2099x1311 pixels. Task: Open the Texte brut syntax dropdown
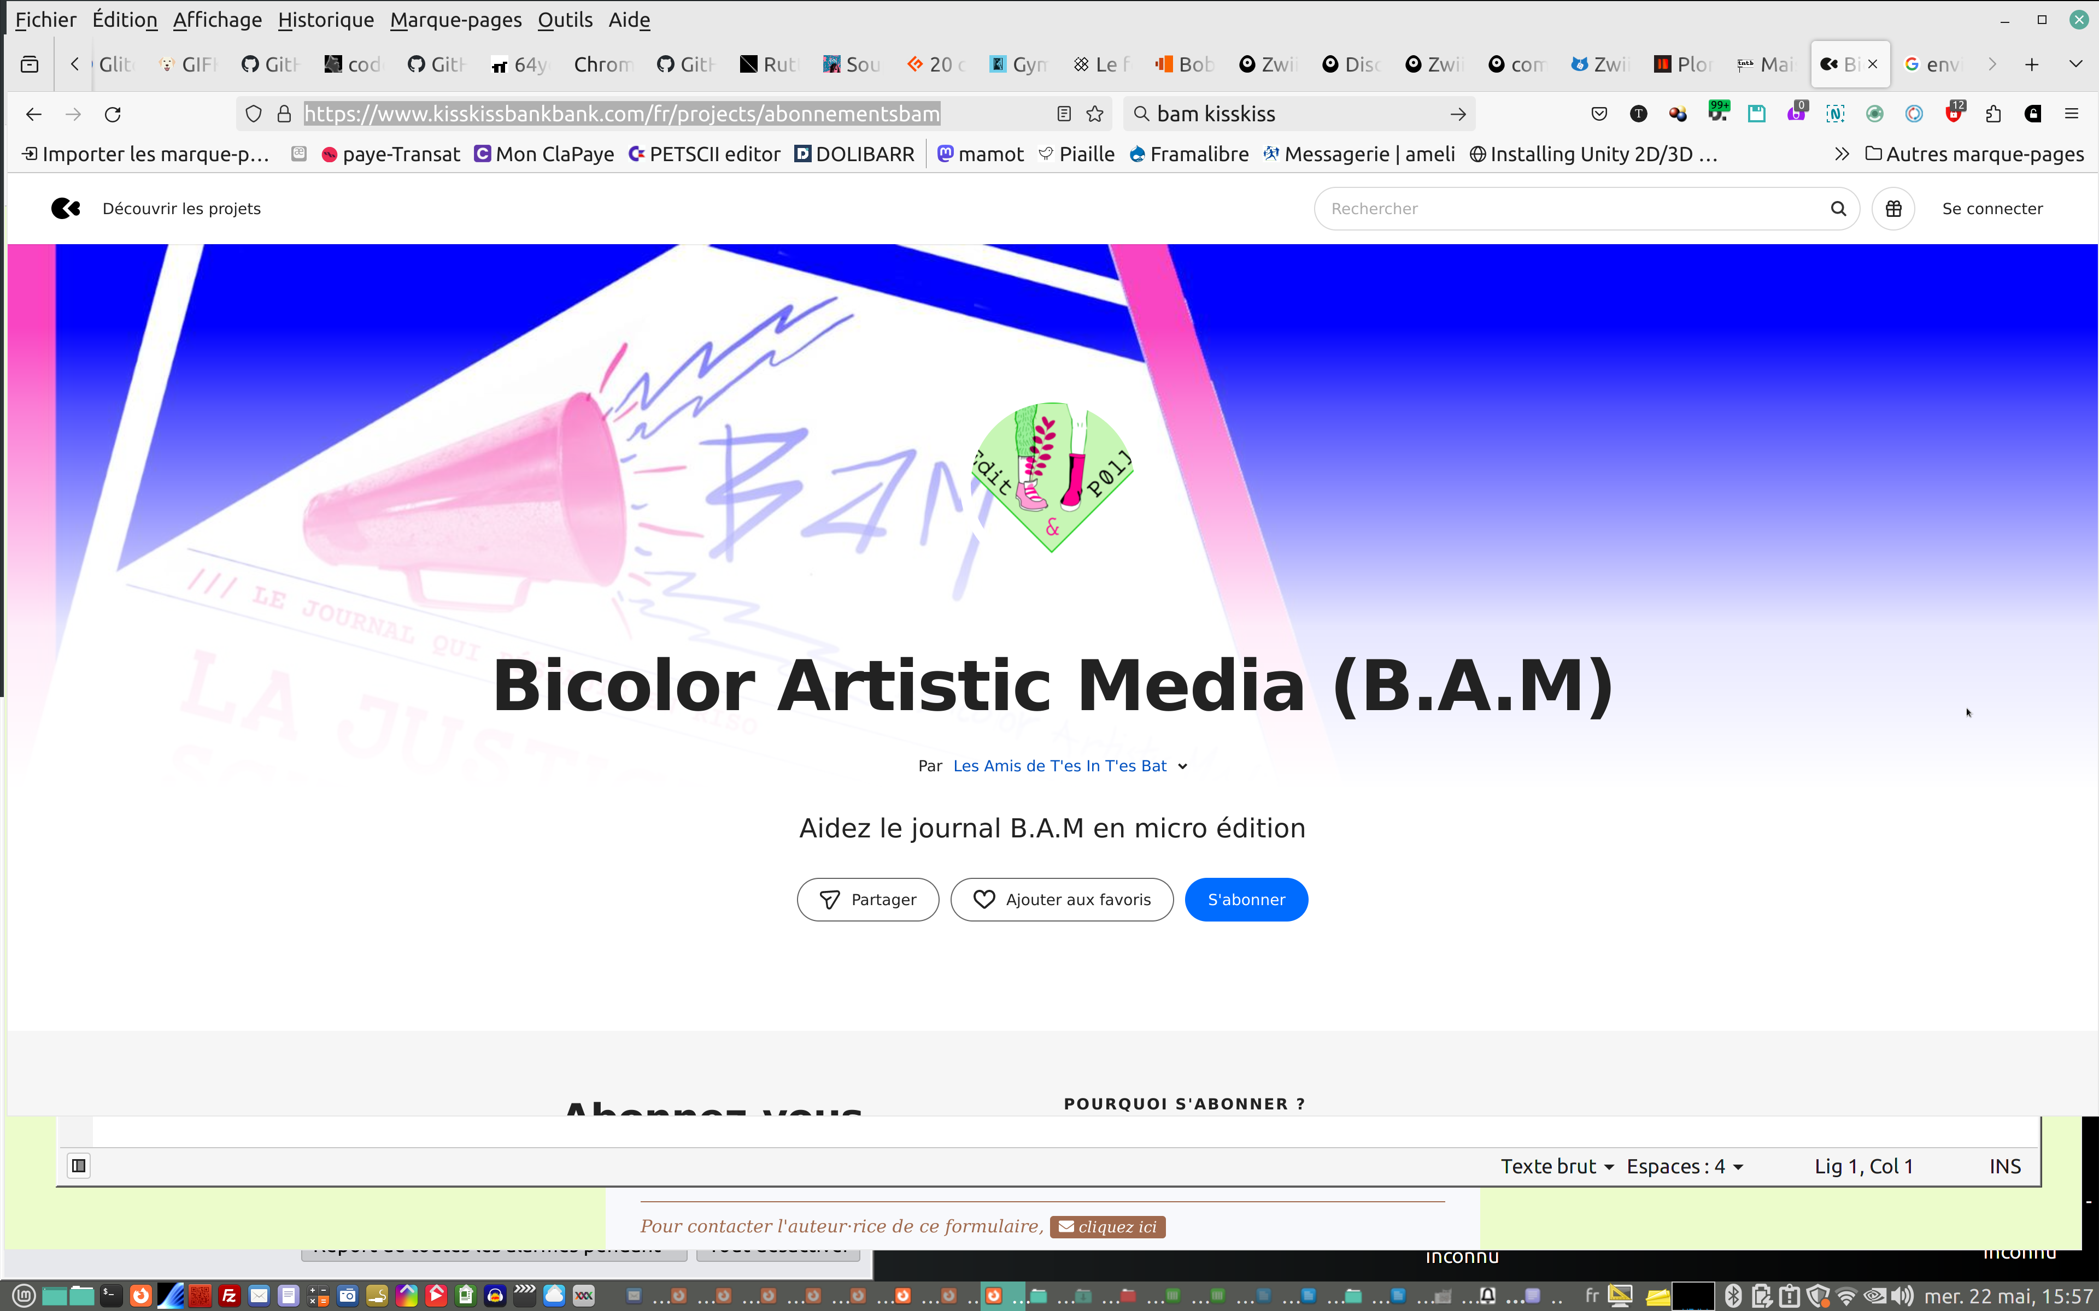pos(1557,1166)
